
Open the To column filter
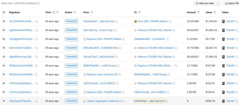tap(139, 12)
